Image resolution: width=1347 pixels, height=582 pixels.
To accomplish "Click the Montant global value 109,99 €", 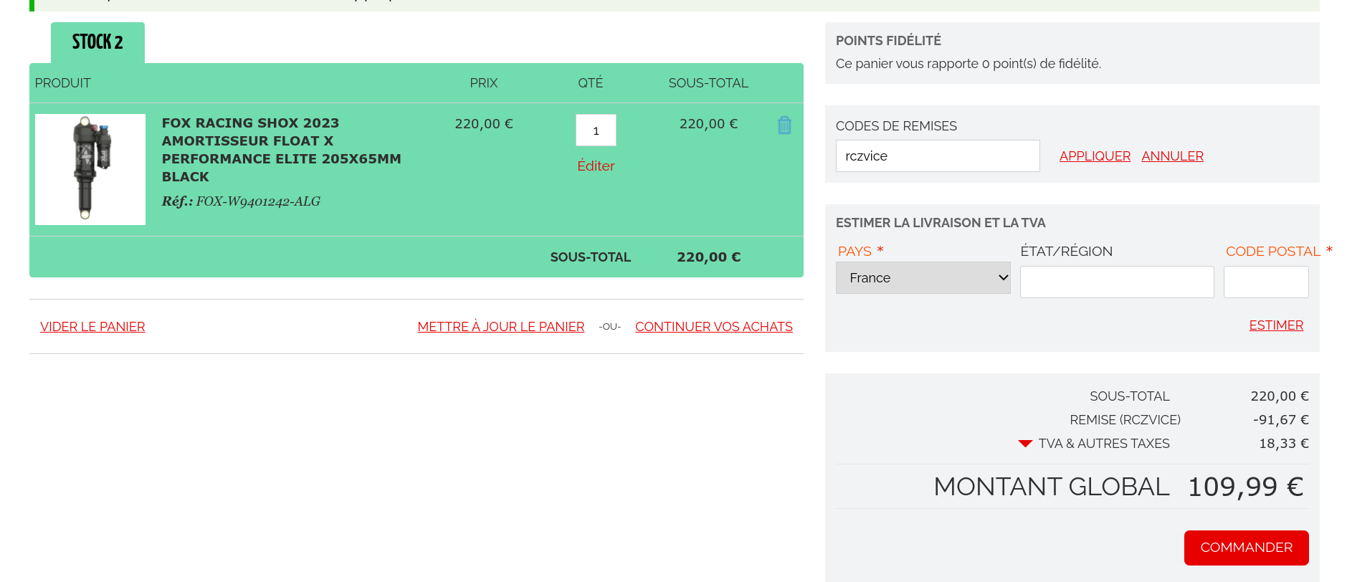I will pyautogui.click(x=1245, y=487).
